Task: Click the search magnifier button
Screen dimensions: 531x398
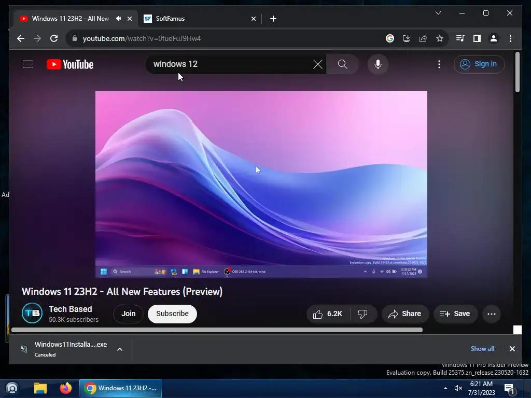Action: [342, 64]
